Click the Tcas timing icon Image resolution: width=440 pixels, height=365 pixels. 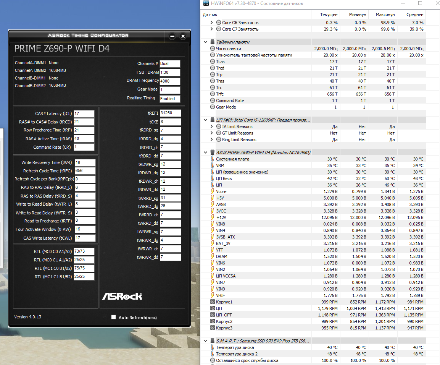point(213,62)
